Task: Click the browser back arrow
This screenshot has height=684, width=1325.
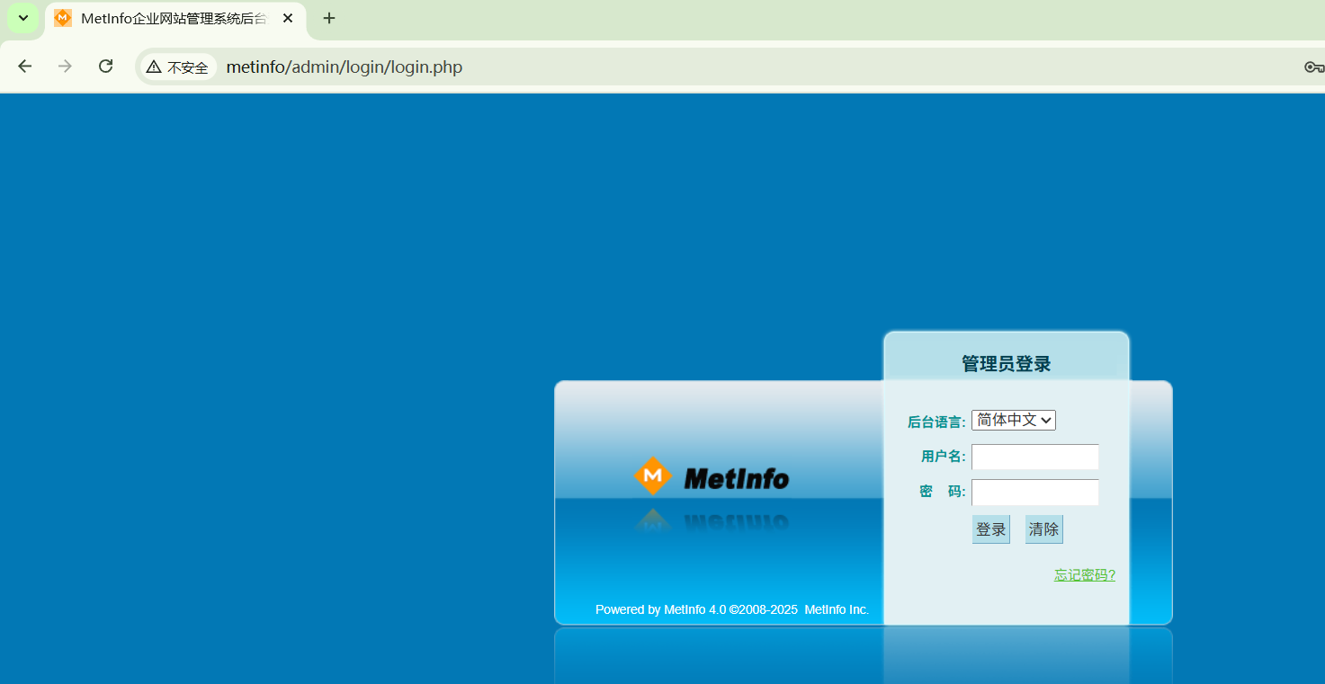Action: tap(25, 67)
